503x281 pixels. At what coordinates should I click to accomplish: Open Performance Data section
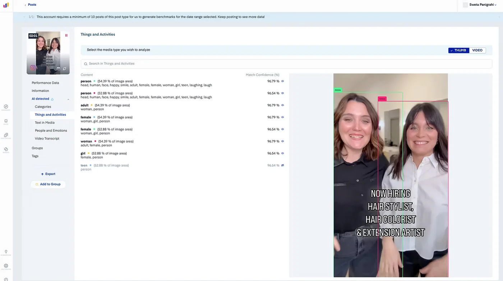click(45, 83)
